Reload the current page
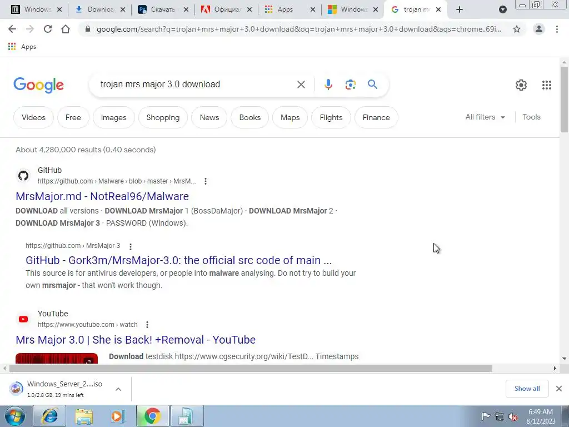 [48, 29]
